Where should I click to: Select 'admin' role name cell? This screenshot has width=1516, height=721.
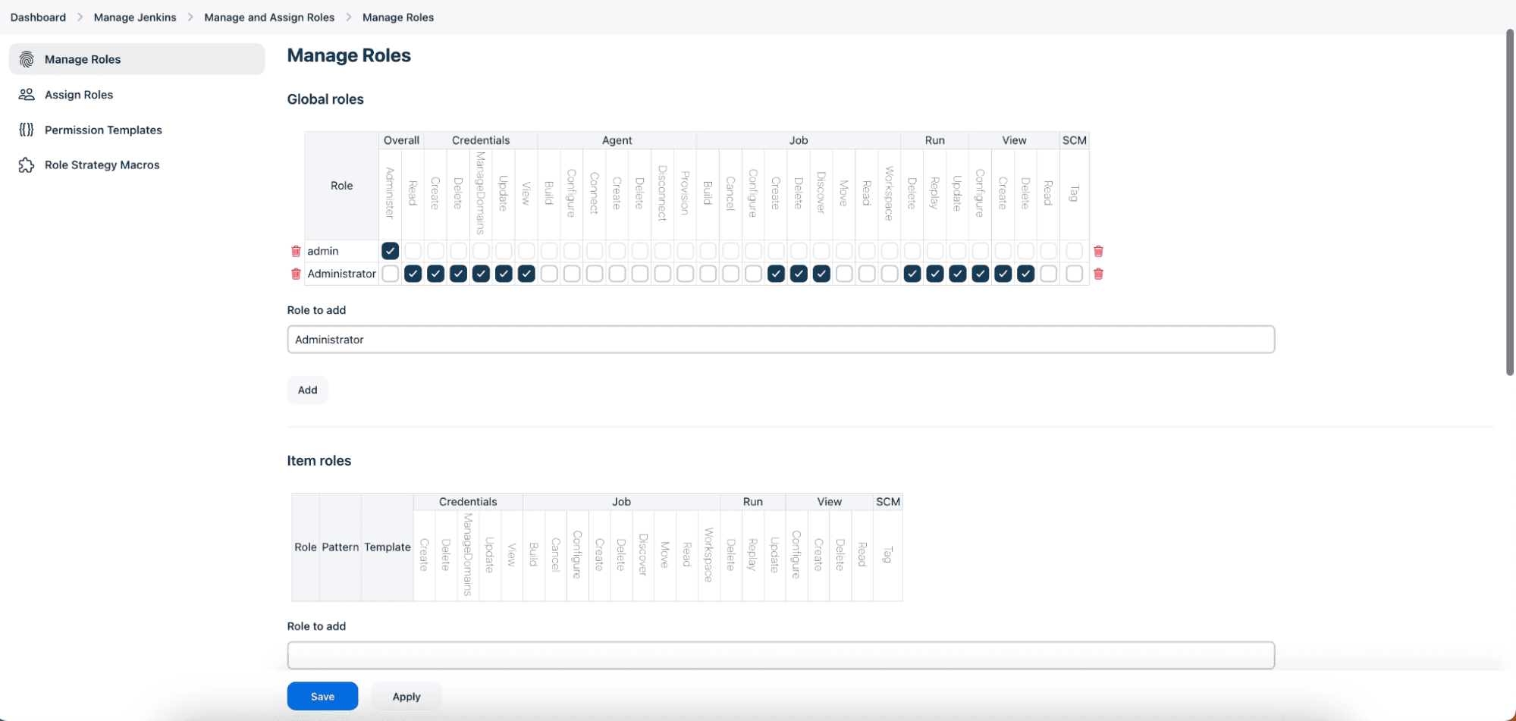point(341,251)
